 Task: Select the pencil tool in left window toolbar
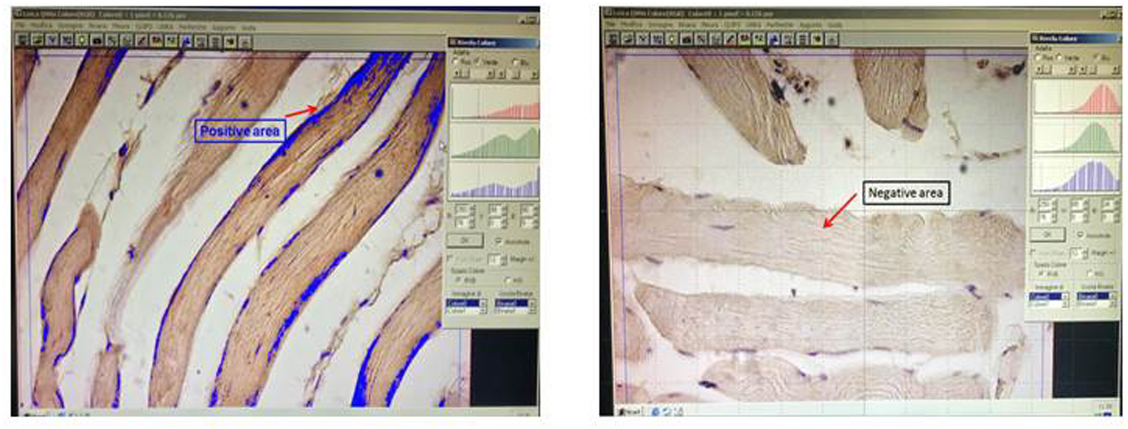pyautogui.click(x=142, y=40)
